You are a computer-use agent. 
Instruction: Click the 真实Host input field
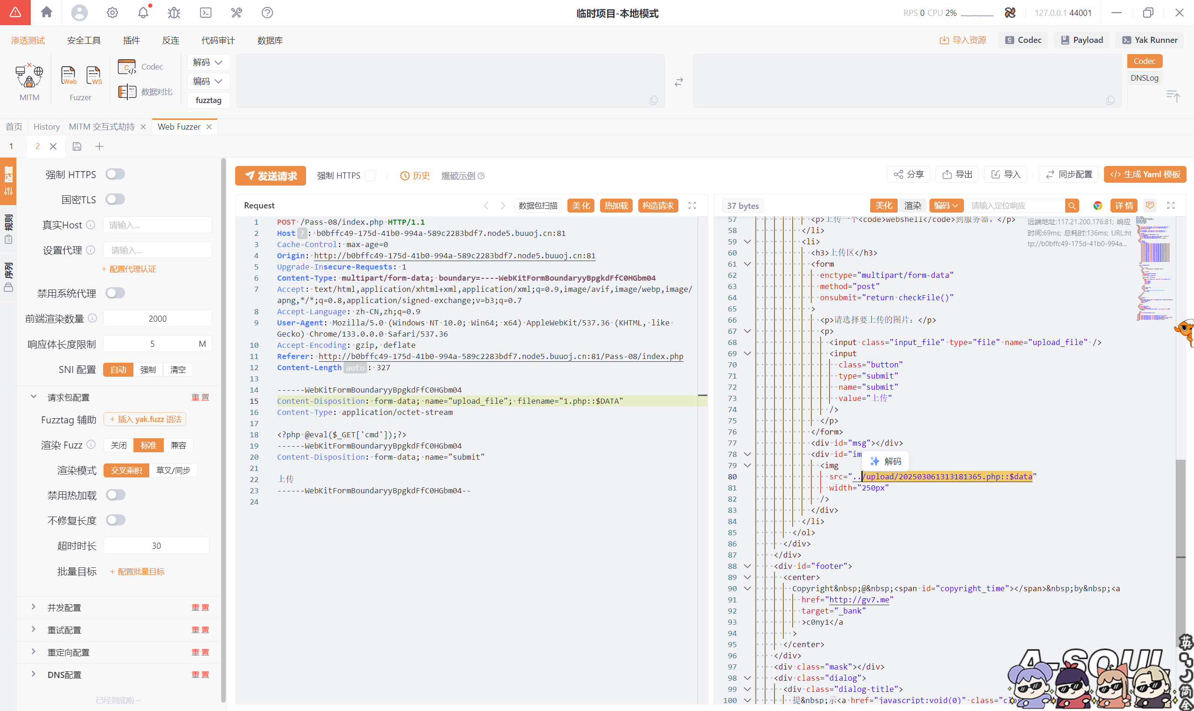(x=157, y=225)
